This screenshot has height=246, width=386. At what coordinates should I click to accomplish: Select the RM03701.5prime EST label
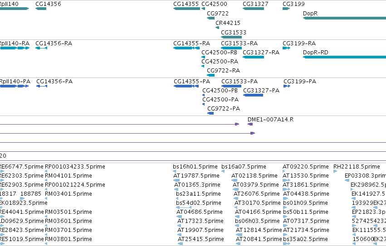pyautogui.click(x=68, y=230)
